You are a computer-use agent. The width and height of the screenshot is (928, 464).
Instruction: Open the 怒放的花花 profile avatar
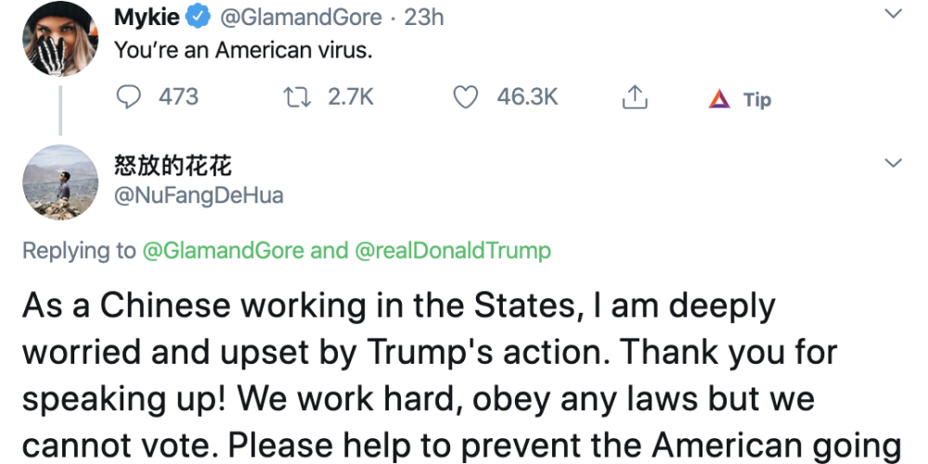coord(60,182)
